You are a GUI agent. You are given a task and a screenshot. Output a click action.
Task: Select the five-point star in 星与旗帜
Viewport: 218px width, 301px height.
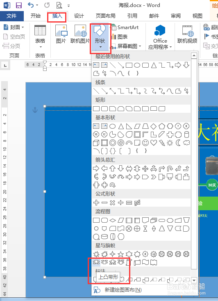[x=121, y=254]
